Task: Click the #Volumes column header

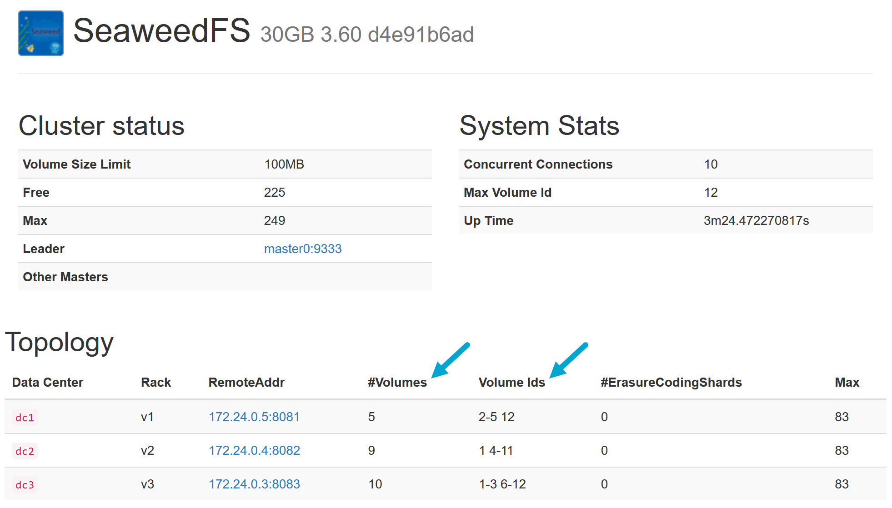Action: (x=397, y=382)
